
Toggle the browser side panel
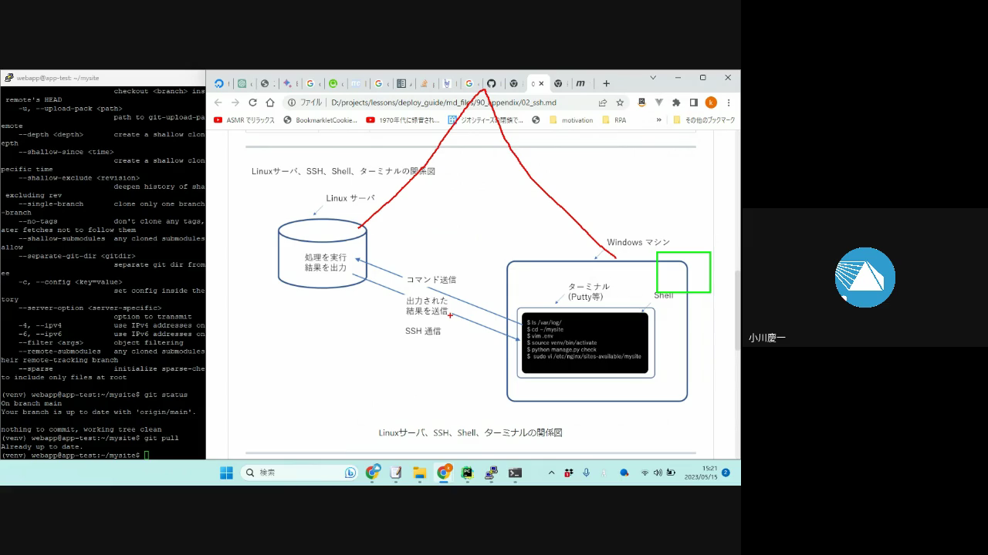pyautogui.click(x=693, y=103)
